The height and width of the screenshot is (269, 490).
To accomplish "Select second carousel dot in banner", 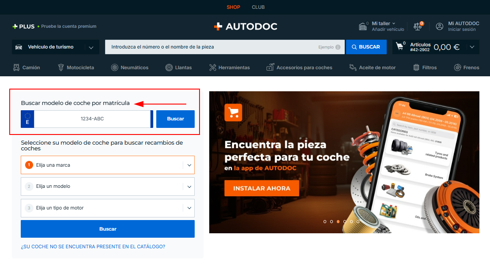I will click(x=331, y=221).
